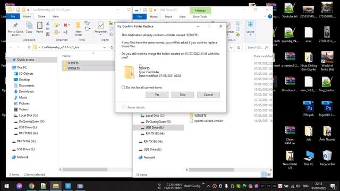The height and width of the screenshot is (191, 340).
Task: Click the scissors Cut icon in LuaTelemetry ribbon
Action: coord(47,23)
